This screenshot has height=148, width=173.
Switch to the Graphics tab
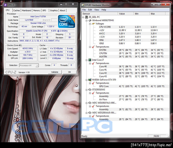coord(54,10)
